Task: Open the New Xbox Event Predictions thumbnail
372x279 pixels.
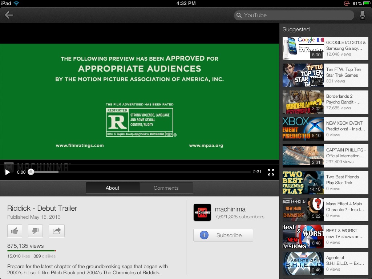Action: [303, 129]
